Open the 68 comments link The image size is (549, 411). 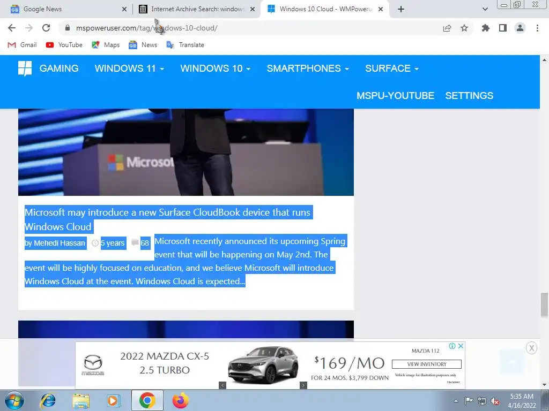(145, 243)
